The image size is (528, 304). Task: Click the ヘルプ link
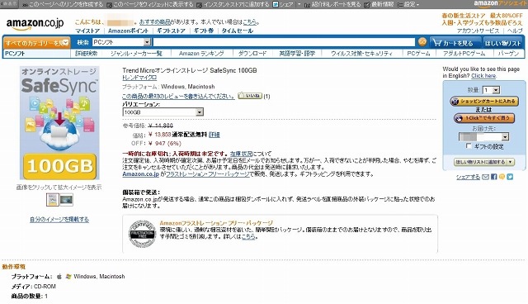515,31
